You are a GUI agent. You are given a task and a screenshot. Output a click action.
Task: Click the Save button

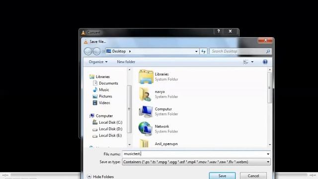pos(222,176)
